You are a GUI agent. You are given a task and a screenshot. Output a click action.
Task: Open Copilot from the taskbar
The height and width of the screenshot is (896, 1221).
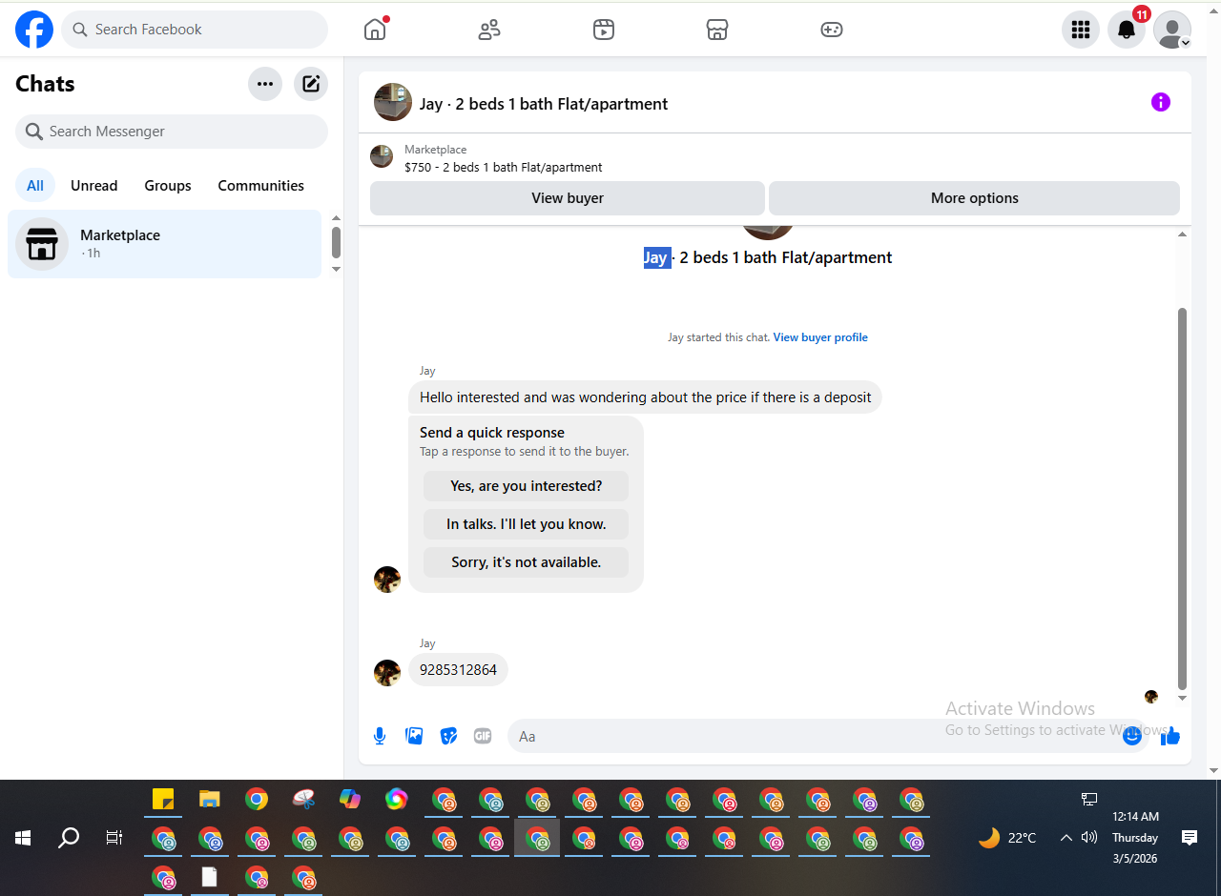click(350, 799)
